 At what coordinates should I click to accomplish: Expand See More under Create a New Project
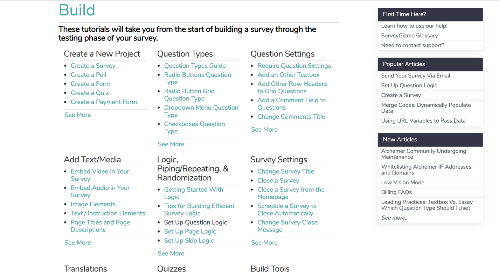77,115
